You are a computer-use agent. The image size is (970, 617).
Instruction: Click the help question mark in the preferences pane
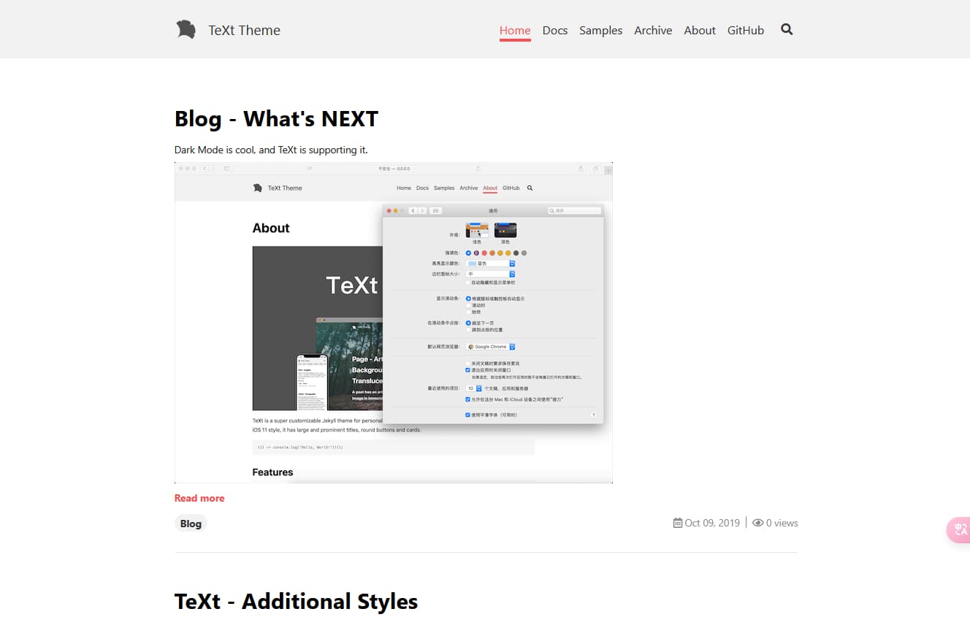point(594,414)
